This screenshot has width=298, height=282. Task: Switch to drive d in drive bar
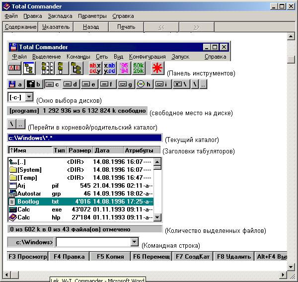tap(71, 84)
